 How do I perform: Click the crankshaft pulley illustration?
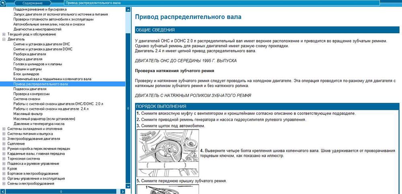pos(168,153)
